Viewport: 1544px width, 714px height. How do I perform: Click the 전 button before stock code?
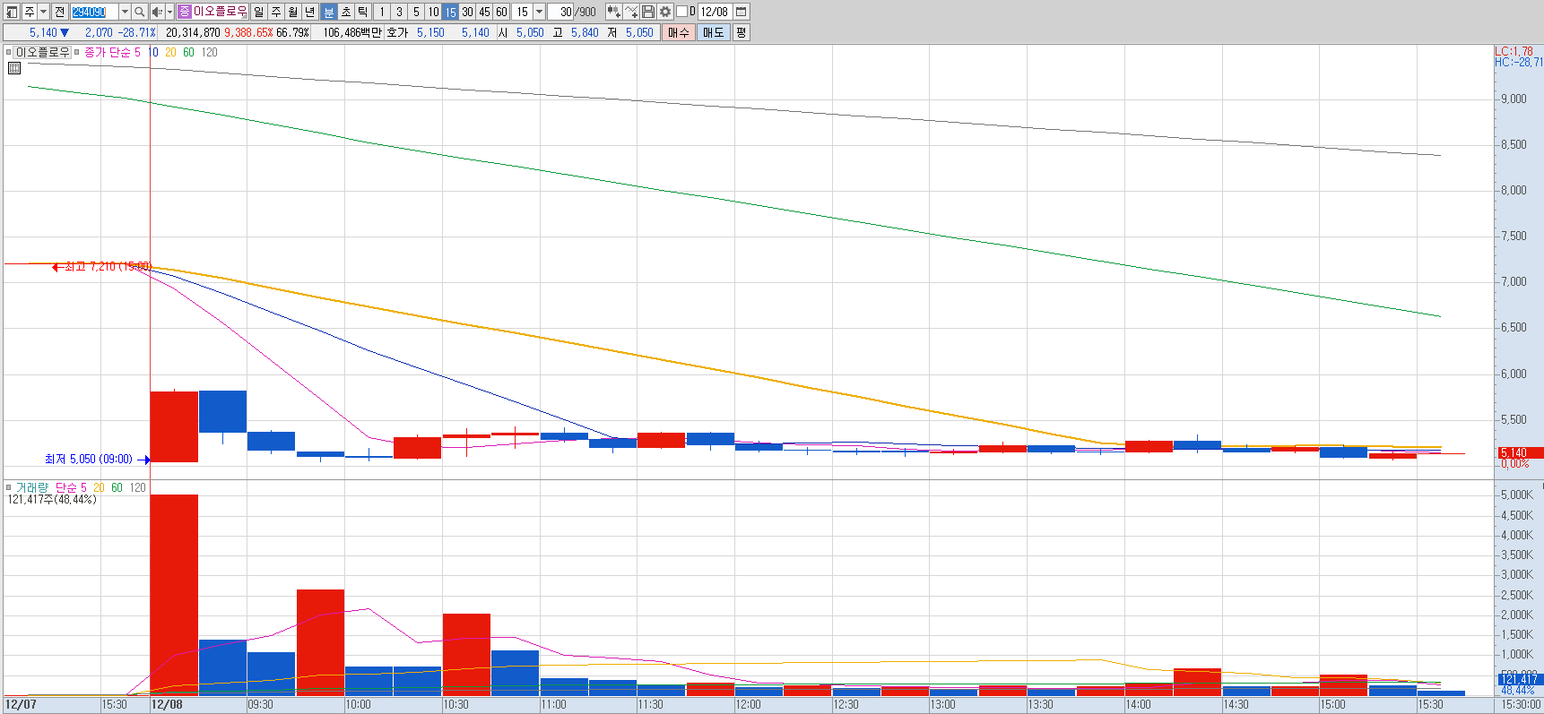(x=59, y=12)
